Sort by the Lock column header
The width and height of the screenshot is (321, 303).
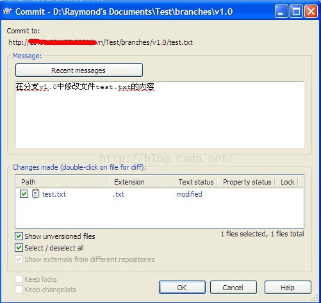pyautogui.click(x=286, y=182)
